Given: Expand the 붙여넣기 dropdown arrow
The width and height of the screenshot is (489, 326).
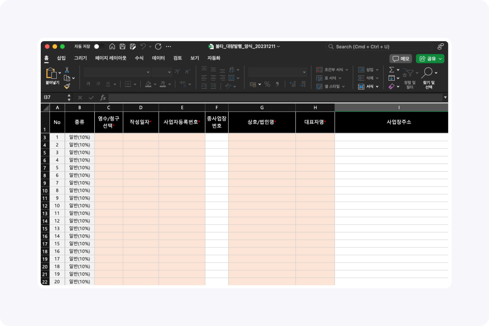Looking at the screenshot, I should pyautogui.click(x=60, y=73).
